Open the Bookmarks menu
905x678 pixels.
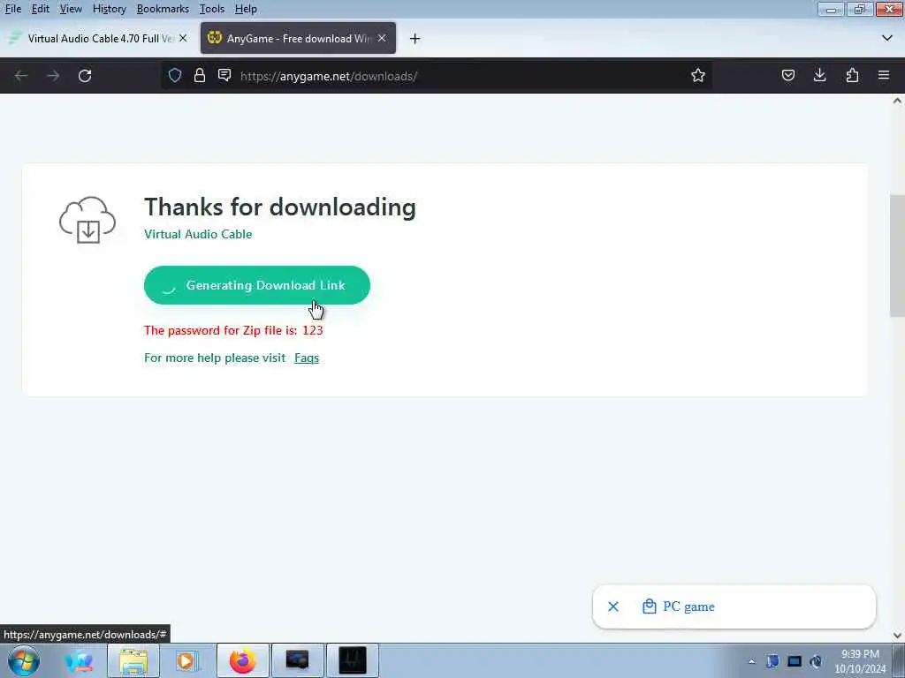click(163, 9)
